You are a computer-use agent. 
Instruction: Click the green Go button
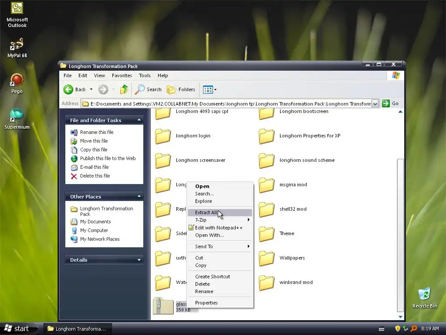click(390, 103)
